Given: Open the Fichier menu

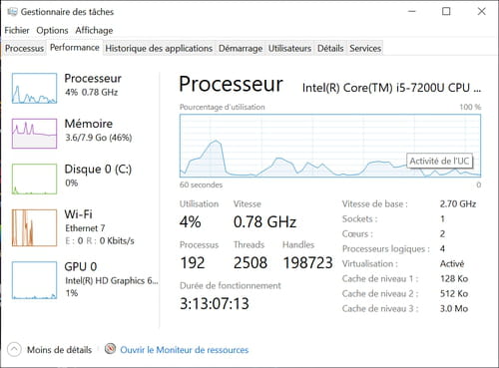Looking at the screenshot, I should click(17, 30).
